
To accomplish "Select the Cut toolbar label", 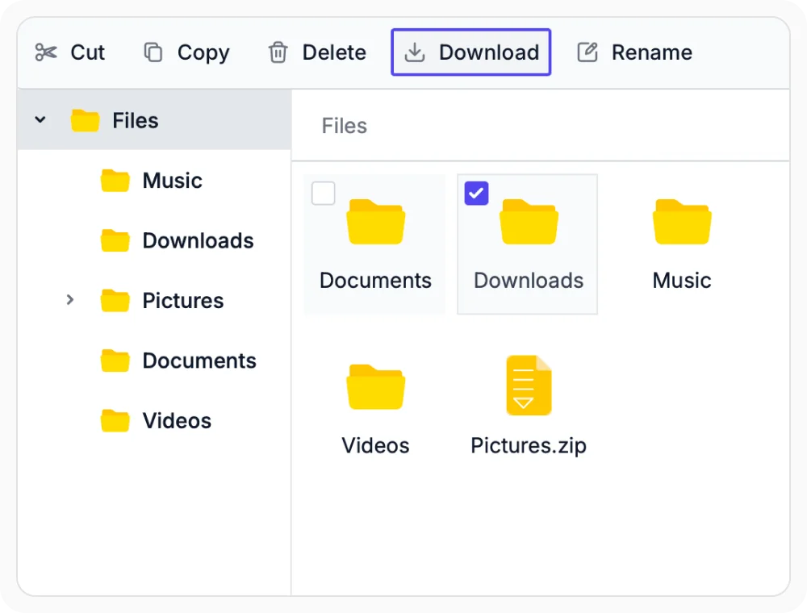I will coord(87,52).
